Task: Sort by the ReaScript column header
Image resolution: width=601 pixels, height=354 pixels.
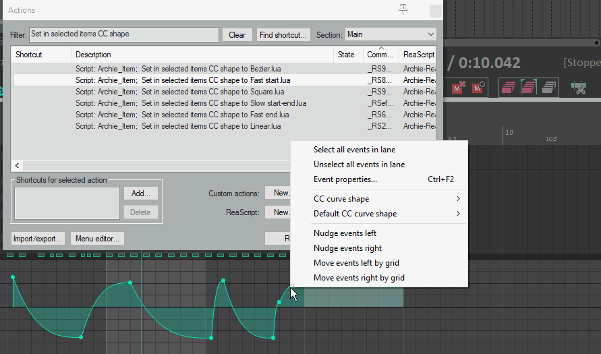Action: [x=418, y=55]
